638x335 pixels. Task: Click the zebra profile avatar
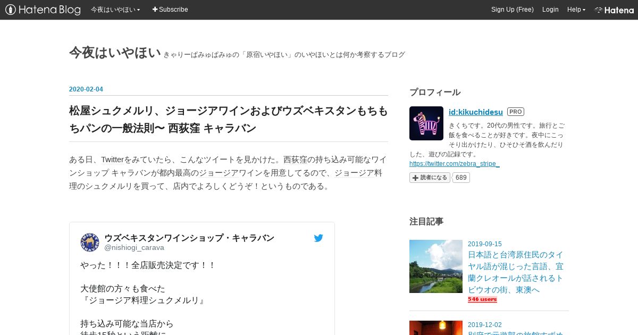click(x=426, y=123)
